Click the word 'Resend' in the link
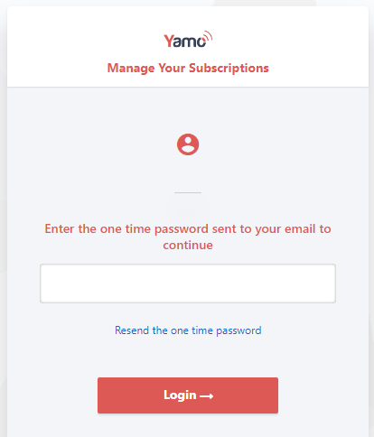This screenshot has width=374, height=437. [x=132, y=330]
